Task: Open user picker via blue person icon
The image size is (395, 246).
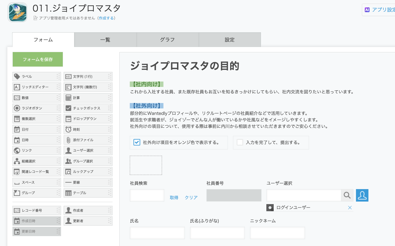Action: point(362,195)
